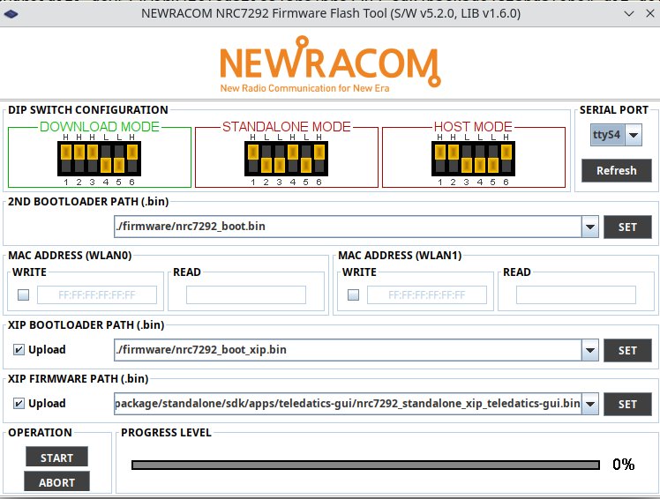Screen dimensions: 660x499
Task: Click the WLAN0 MAC write address field
Action: point(97,294)
